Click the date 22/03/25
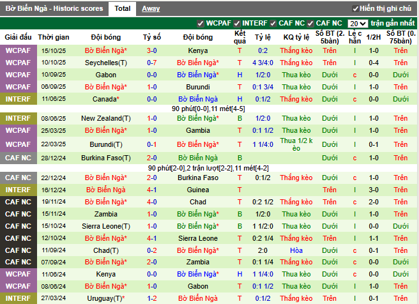The width and height of the screenshot is (419, 304). click(54, 144)
